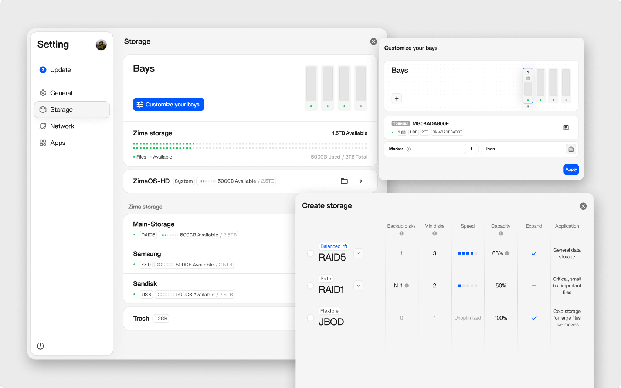Click the Safe tag above RAID1

(x=326, y=279)
